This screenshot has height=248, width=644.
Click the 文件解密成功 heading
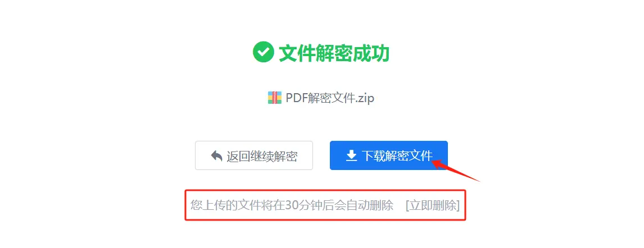coord(334,53)
